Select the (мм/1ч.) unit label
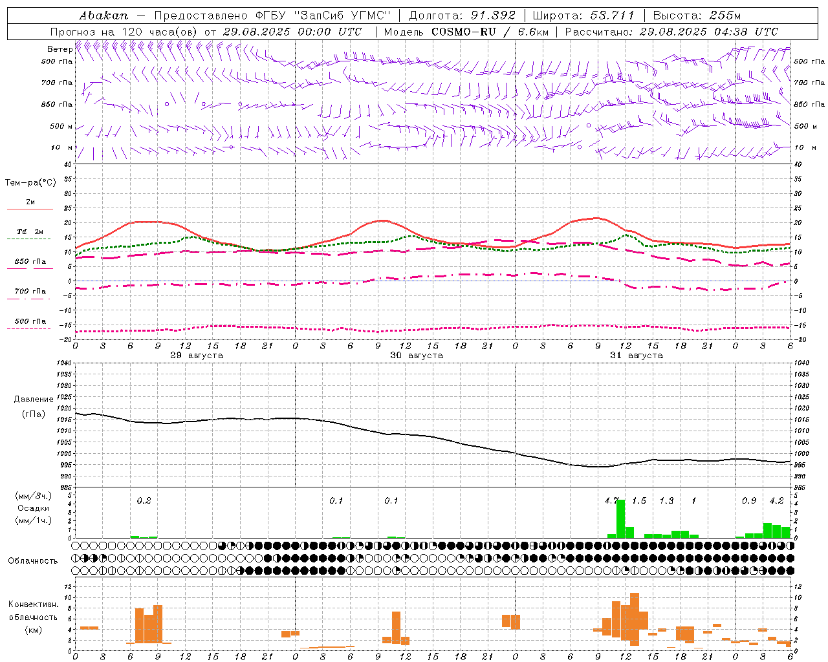Screen dimensions: 828x662 [x=34, y=520]
